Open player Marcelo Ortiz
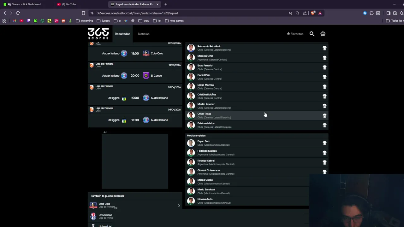Screen dimensions: 404x227 257,58
